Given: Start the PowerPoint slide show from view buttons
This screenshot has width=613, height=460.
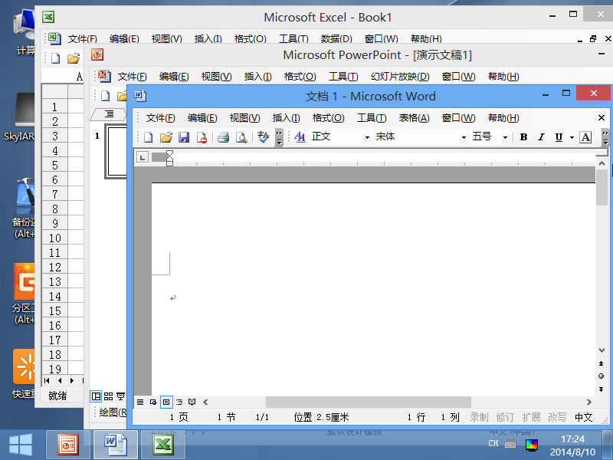Looking at the screenshot, I should (120, 396).
